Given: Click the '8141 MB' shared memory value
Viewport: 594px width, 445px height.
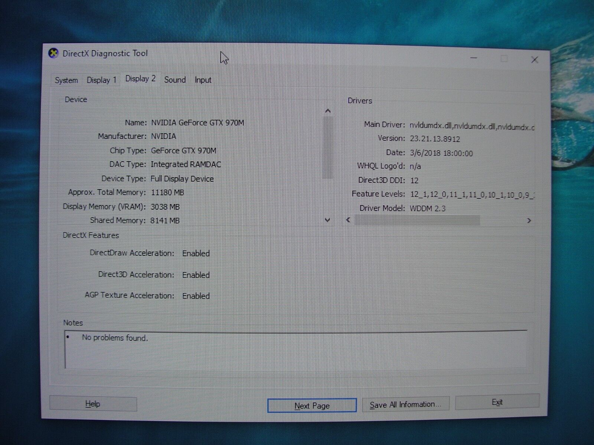Looking at the screenshot, I should [x=165, y=221].
